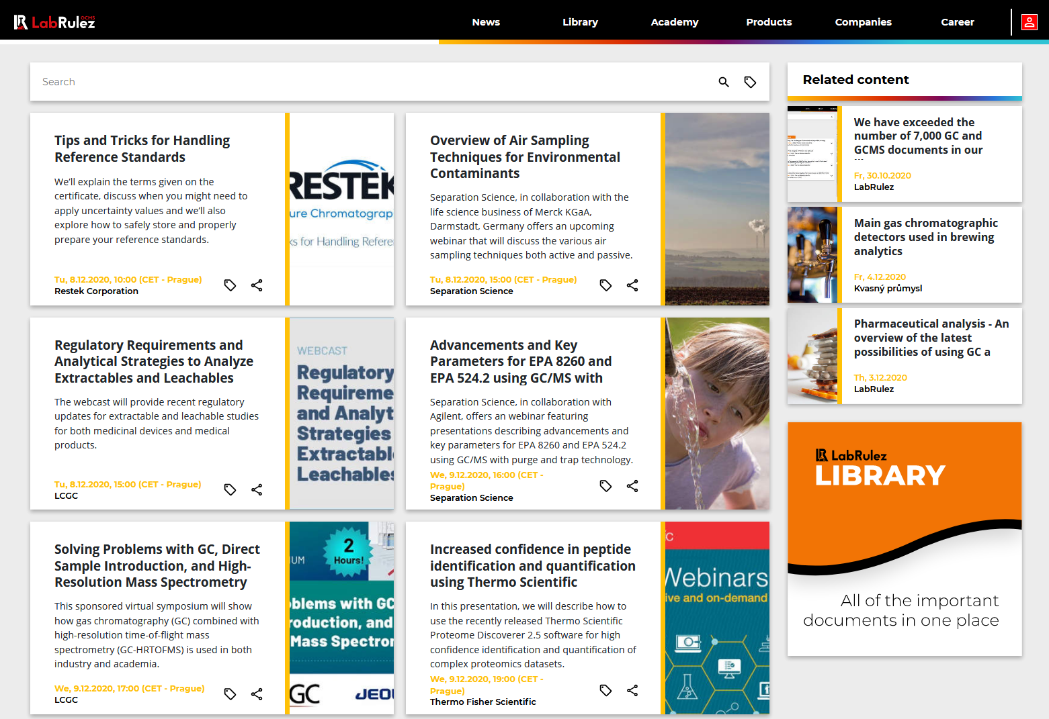Open the News menu

point(486,22)
